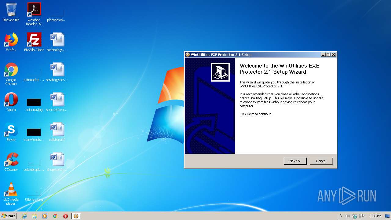391x220 pixels.
Task: Click the 3:26 PM clock
Action: click(x=375, y=216)
